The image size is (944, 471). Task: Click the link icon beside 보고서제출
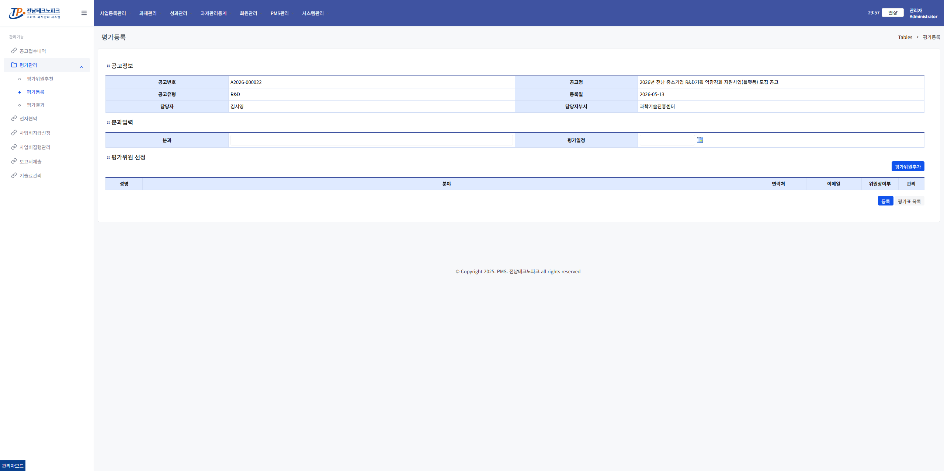tap(14, 161)
